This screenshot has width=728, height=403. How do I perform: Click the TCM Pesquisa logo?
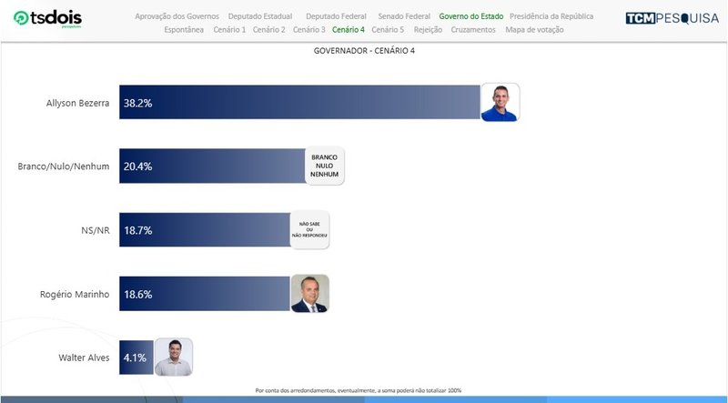tap(672, 18)
